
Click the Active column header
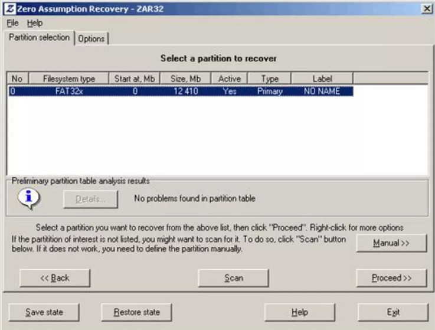[x=230, y=79]
